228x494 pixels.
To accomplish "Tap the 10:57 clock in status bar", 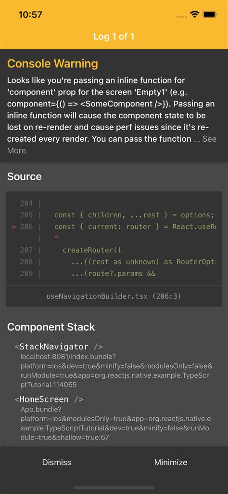I will tap(30, 15).
